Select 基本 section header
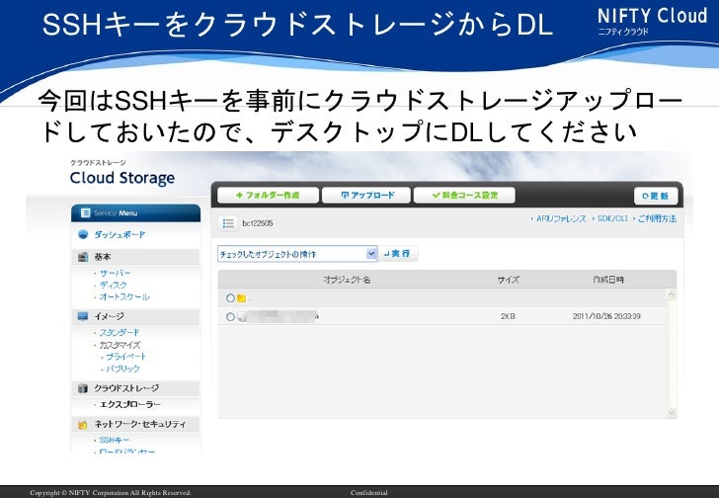The image size is (719, 498). click(x=135, y=257)
